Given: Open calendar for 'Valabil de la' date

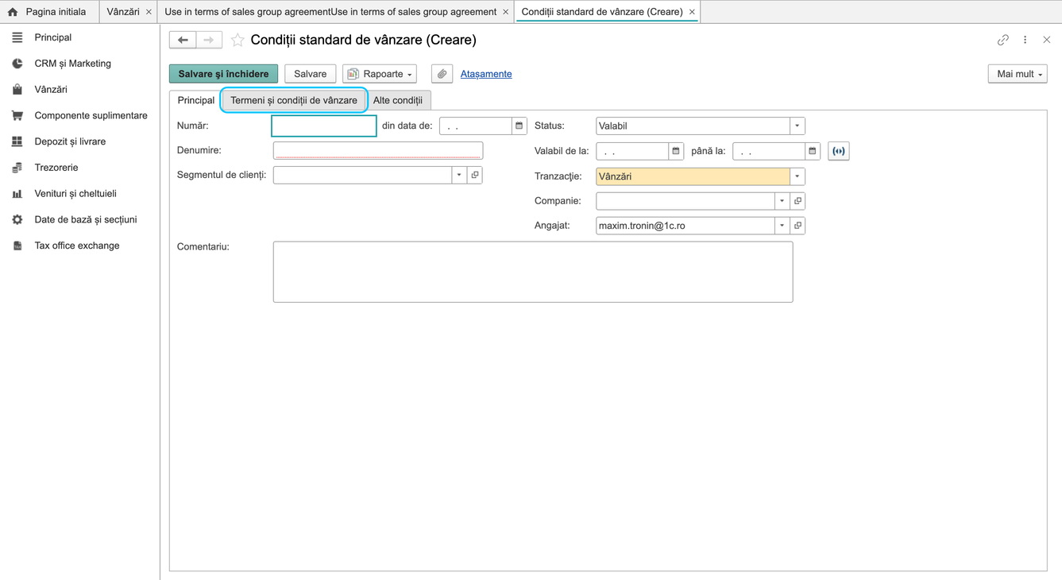Looking at the screenshot, I should click(x=676, y=151).
